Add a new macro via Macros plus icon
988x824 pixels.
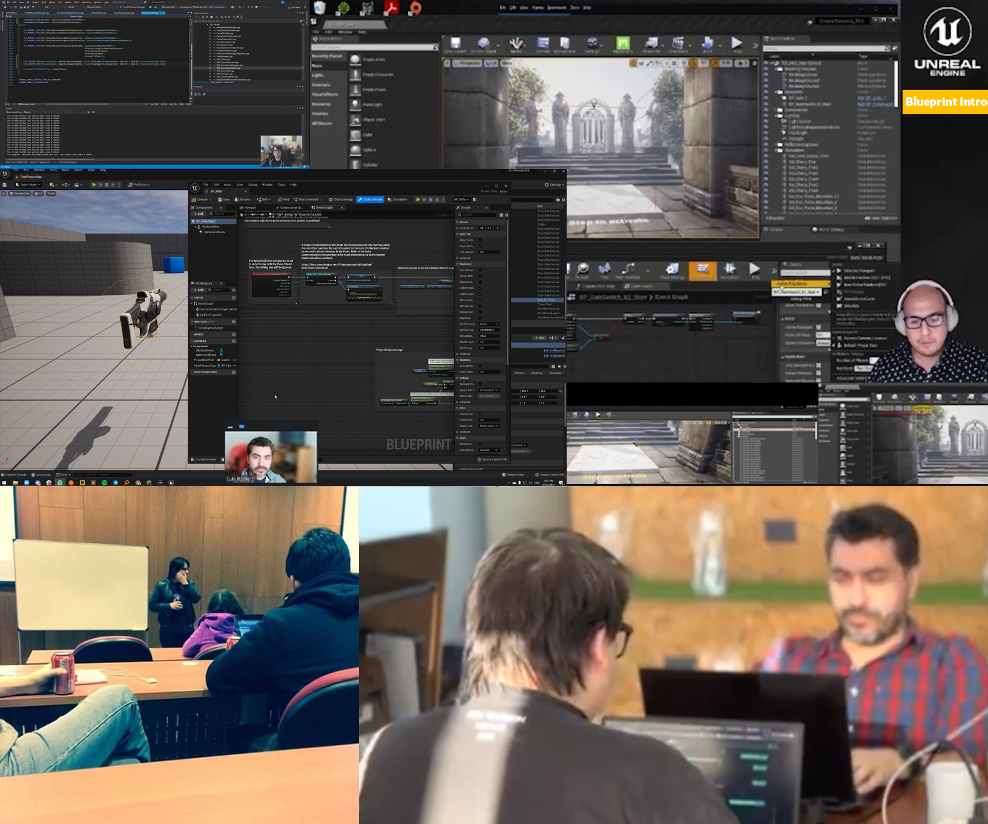[x=234, y=335]
